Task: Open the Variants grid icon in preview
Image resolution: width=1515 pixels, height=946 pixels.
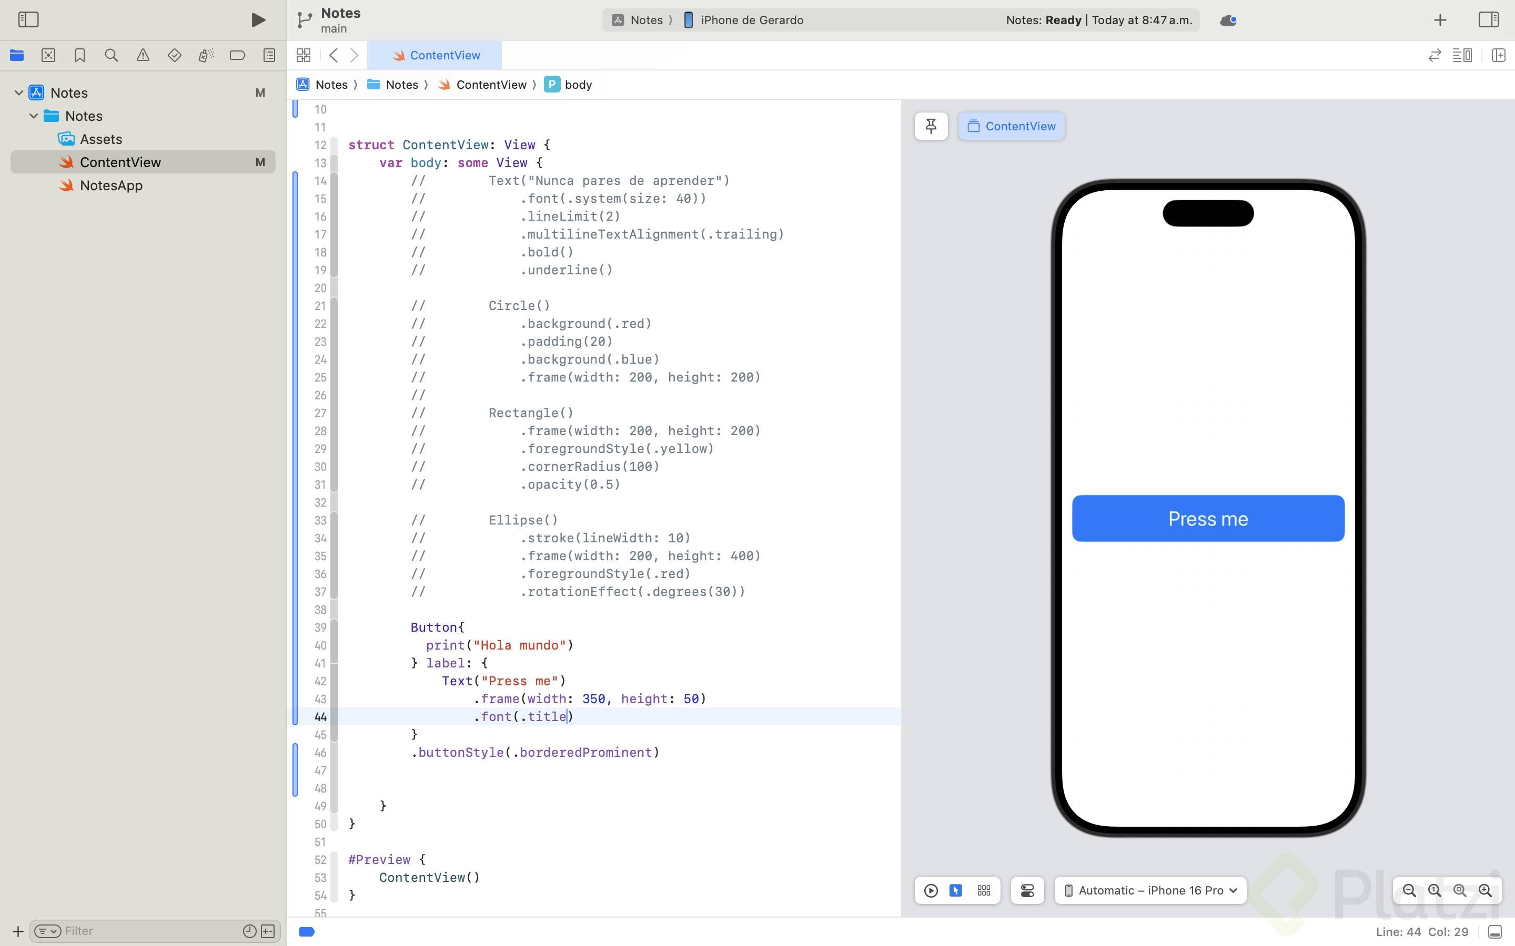Action: click(x=984, y=890)
